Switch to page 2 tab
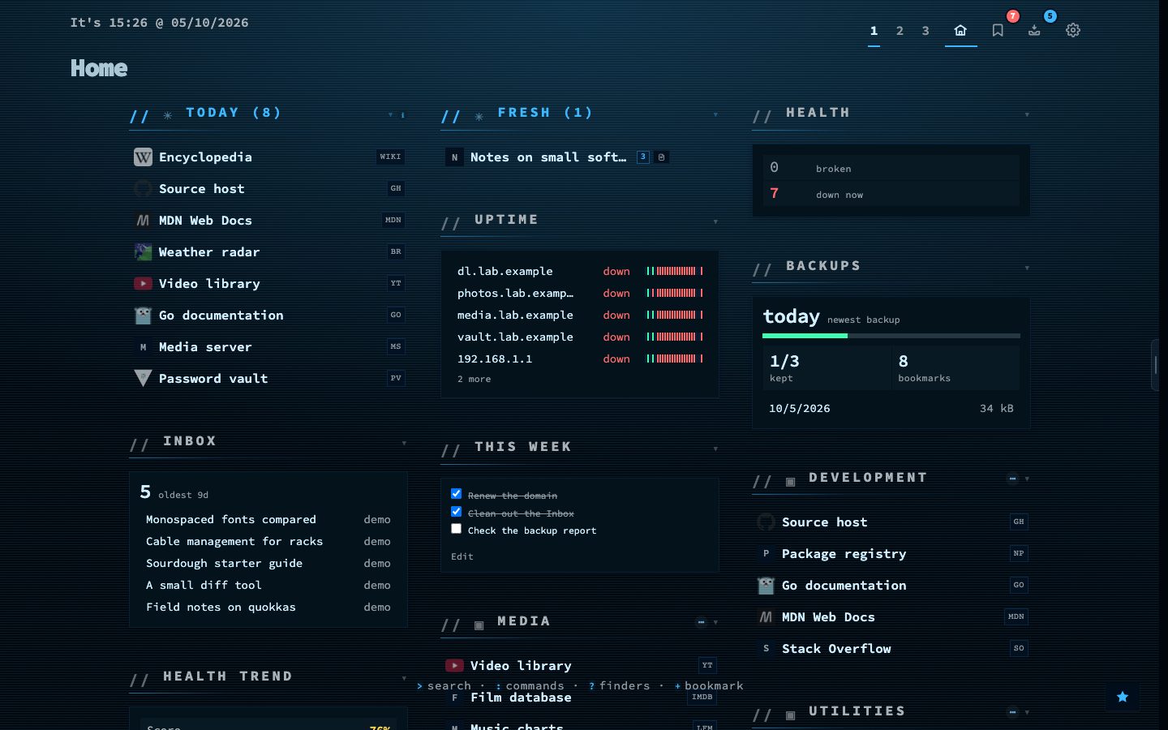 click(900, 31)
